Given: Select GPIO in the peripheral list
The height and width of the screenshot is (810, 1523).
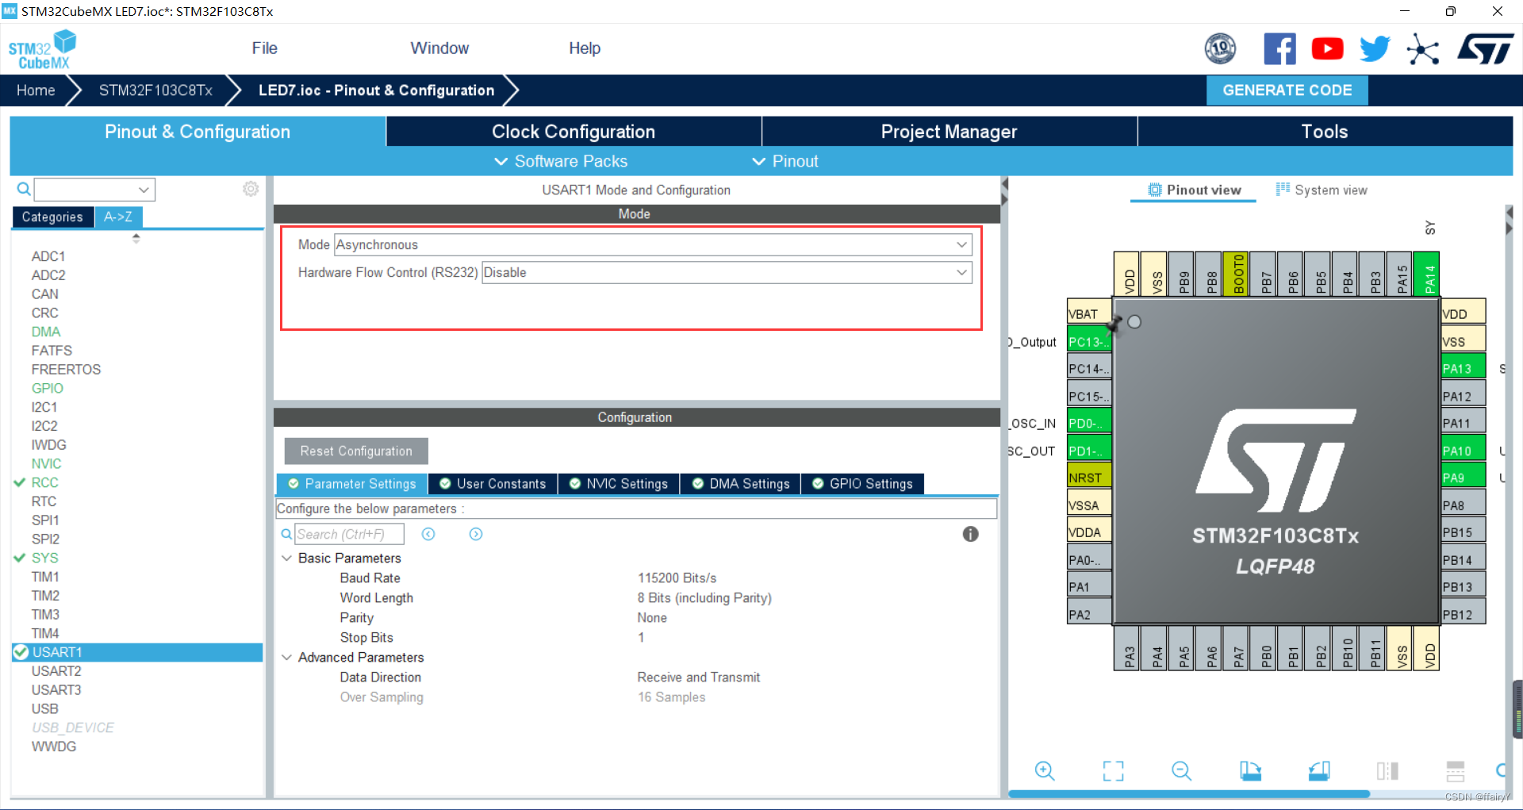Looking at the screenshot, I should coord(48,388).
